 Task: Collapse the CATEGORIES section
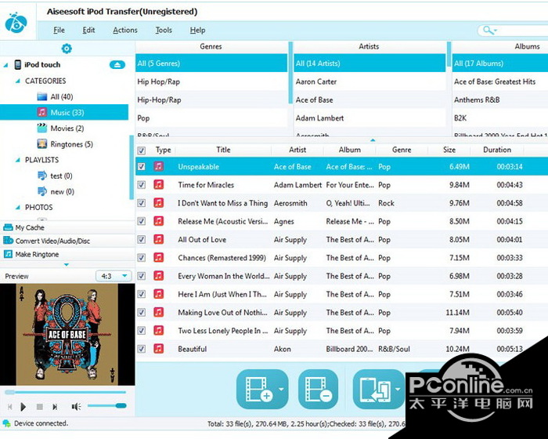click(x=17, y=82)
